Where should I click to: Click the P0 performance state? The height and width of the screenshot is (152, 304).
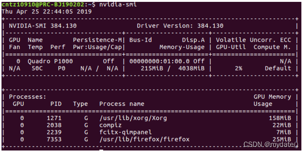point(62,69)
